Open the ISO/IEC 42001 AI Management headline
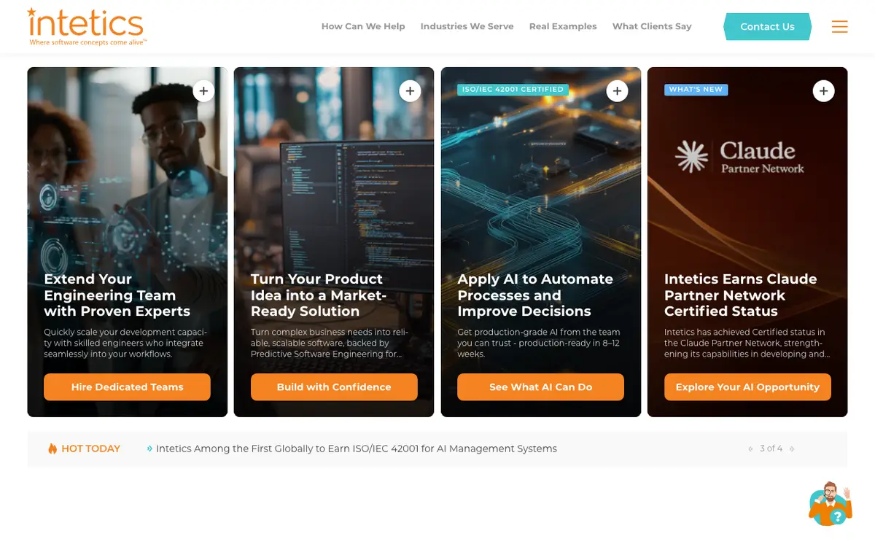This screenshot has width=875, height=547. (x=357, y=449)
